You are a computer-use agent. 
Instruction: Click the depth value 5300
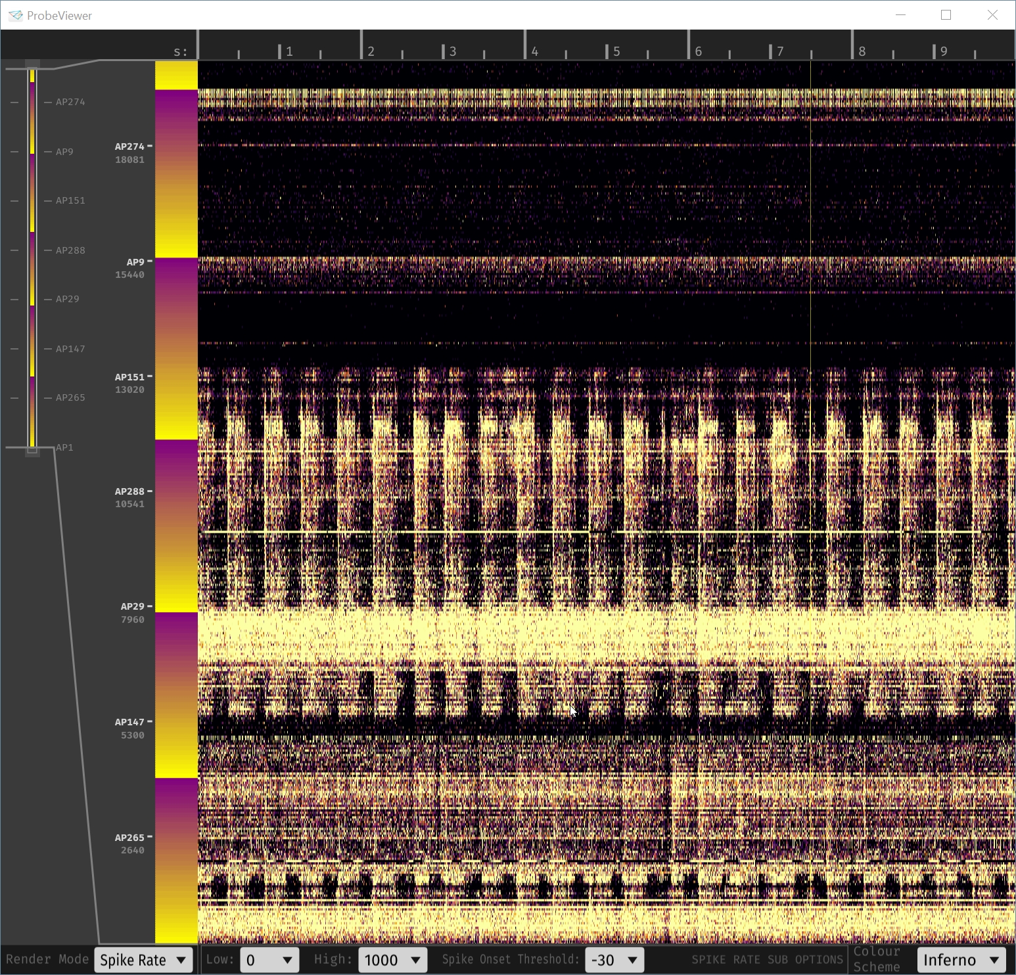132,735
